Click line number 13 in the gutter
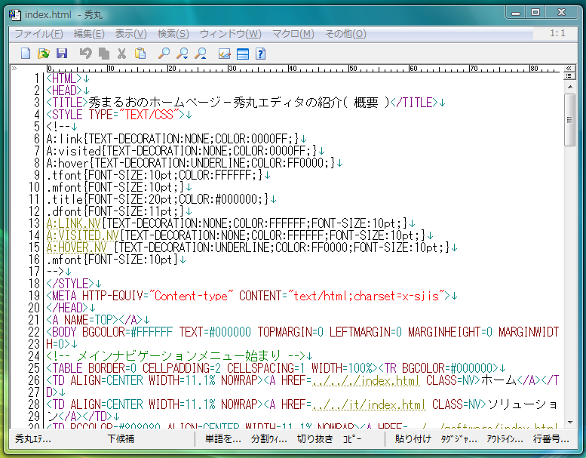The width and height of the screenshot is (586, 458). click(x=34, y=223)
